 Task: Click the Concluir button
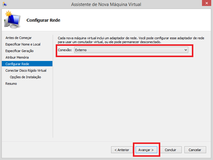(171, 150)
